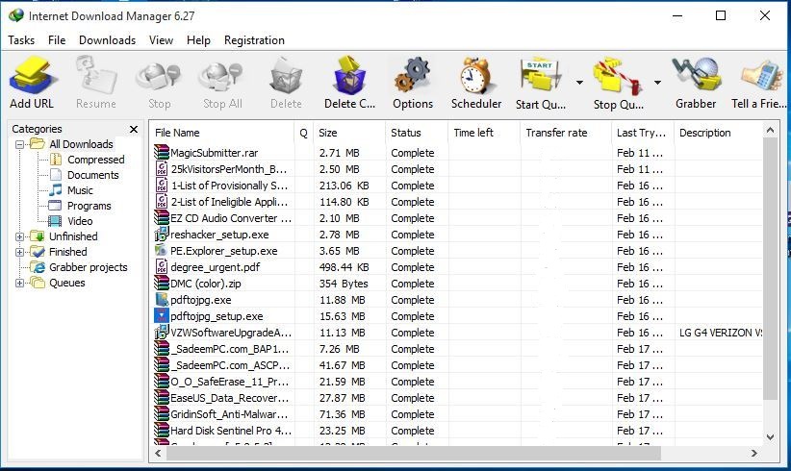Viewport: 791px width, 471px height.
Task: Select the O_O_SafeErase_11_Pr... file row
Action: tap(456, 382)
